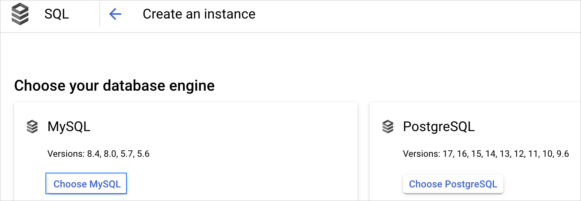
Task: Click the MySQL database engine icon
Action: pyautogui.click(x=33, y=127)
